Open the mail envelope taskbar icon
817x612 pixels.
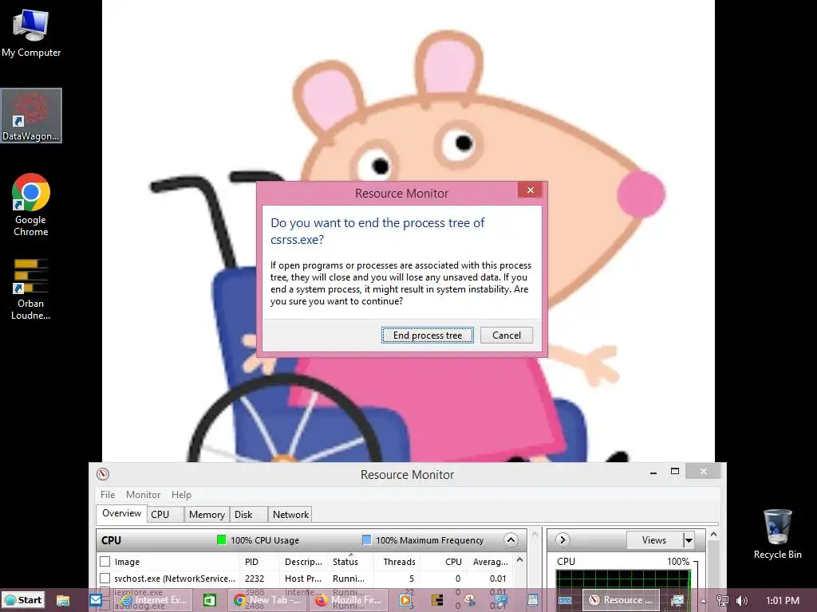(x=96, y=600)
